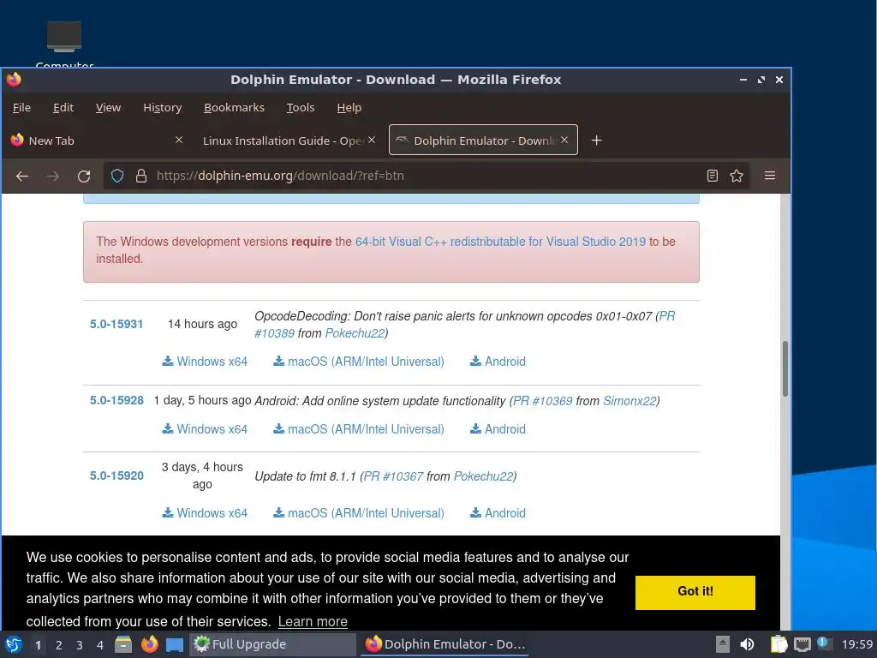Open the start menu icon in taskbar
This screenshot has width=877, height=658.
pyautogui.click(x=14, y=644)
